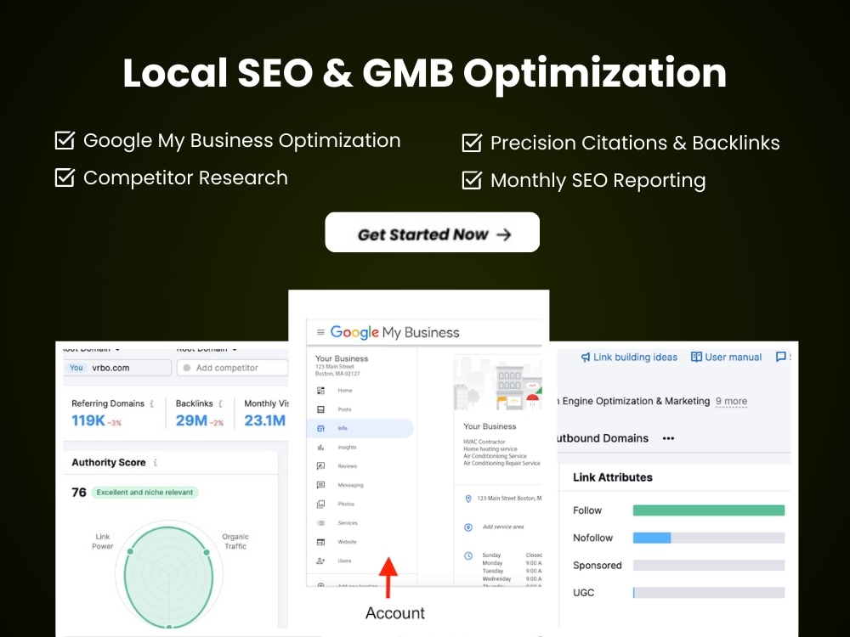Click the Add service area target icon
The height and width of the screenshot is (637, 850).
(468, 527)
